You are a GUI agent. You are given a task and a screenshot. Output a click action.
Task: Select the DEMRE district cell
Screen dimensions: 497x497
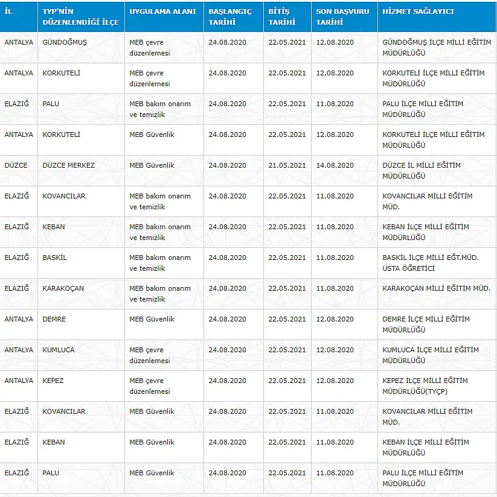(82, 324)
